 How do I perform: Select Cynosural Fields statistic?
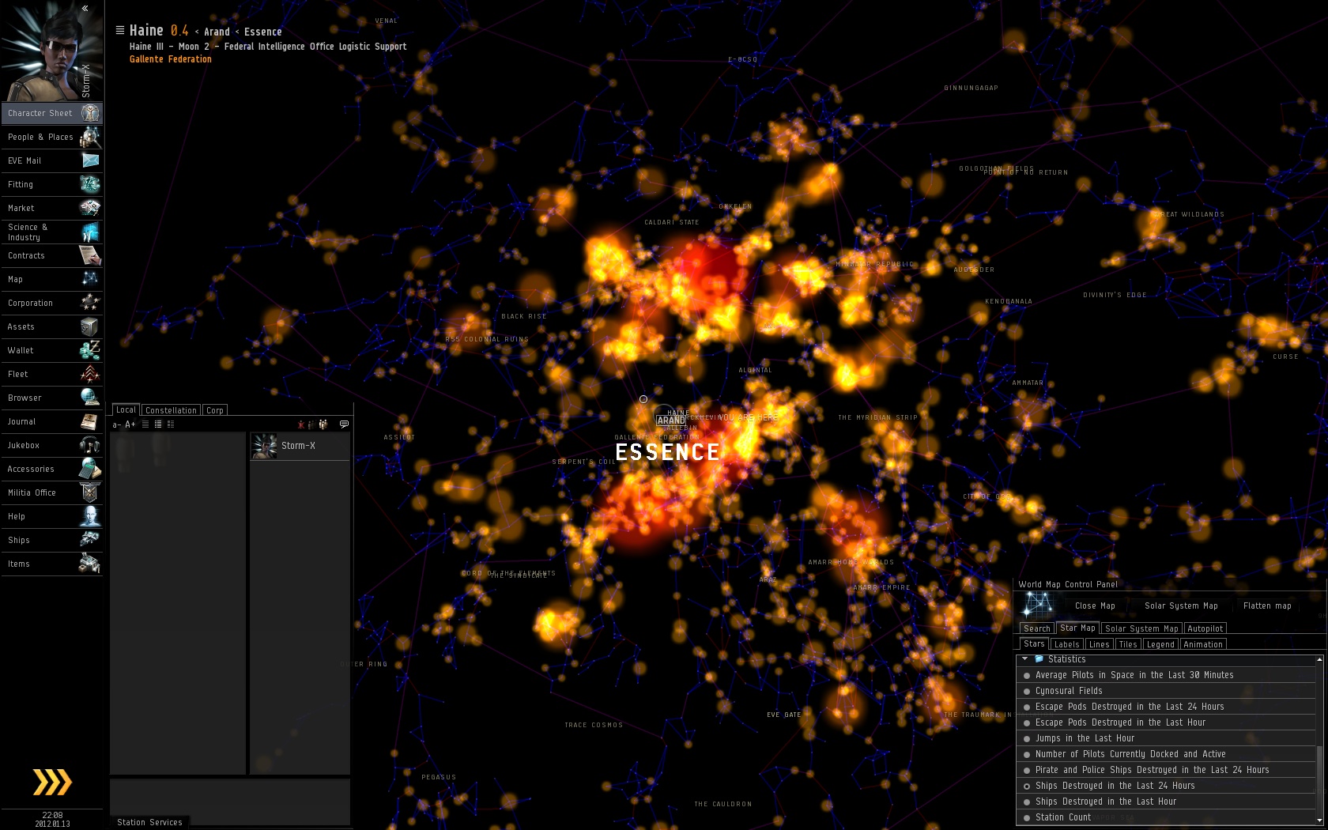(1166, 691)
